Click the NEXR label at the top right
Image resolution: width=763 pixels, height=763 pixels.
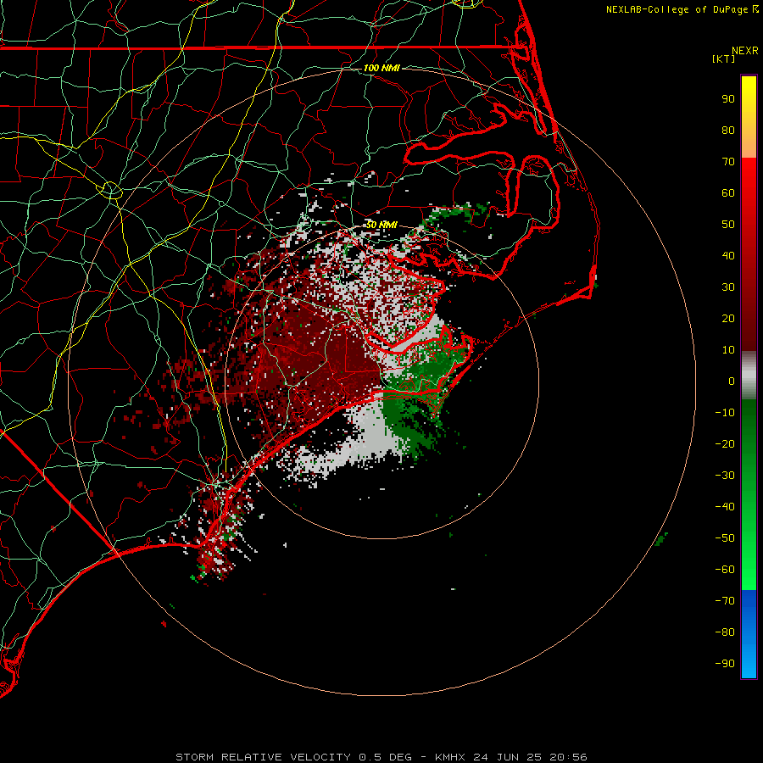pos(745,51)
